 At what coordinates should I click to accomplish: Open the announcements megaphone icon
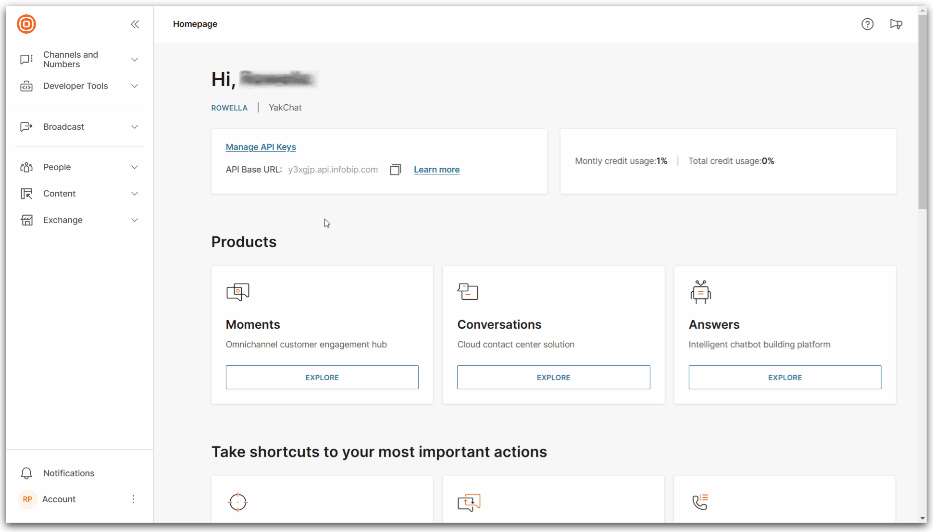(x=896, y=24)
